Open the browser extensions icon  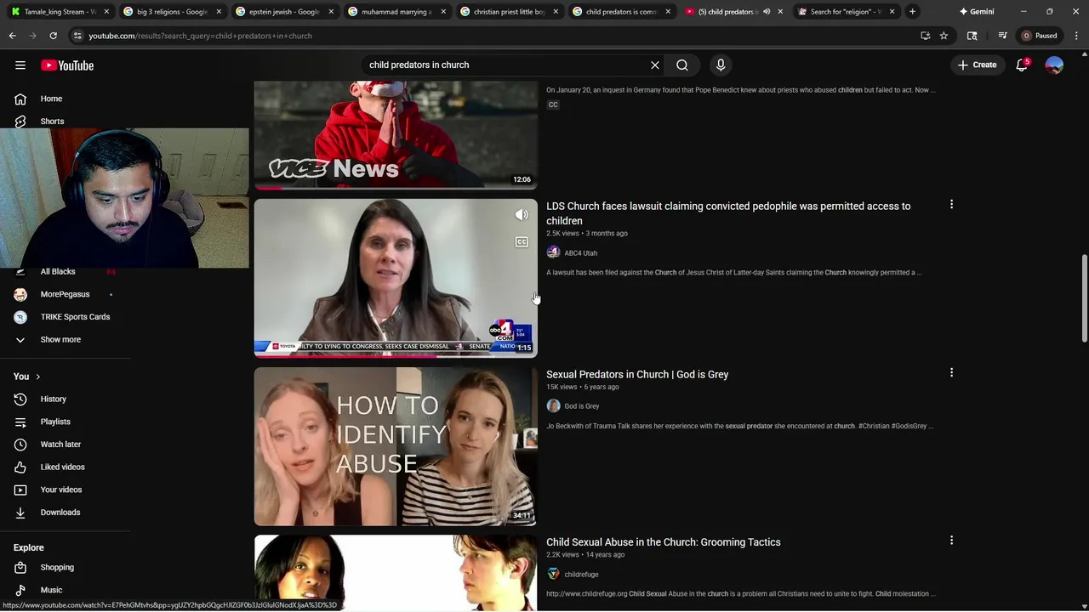click(972, 36)
